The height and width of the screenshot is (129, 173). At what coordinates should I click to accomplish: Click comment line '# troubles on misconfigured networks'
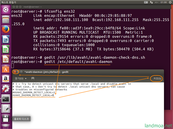[40, 89]
